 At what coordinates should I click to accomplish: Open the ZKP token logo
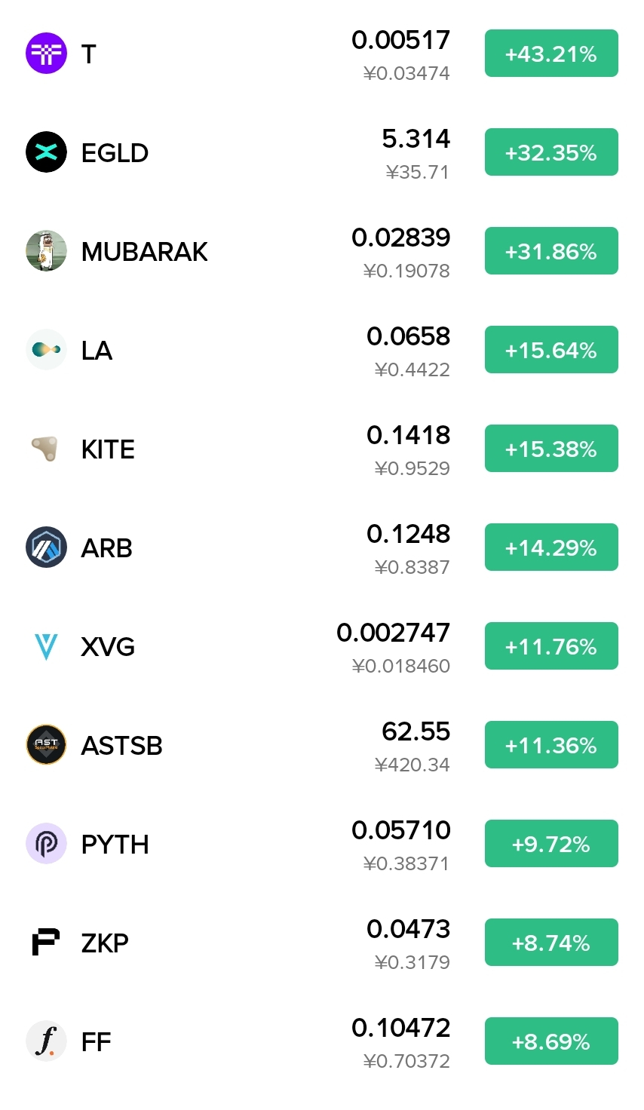tap(46, 943)
